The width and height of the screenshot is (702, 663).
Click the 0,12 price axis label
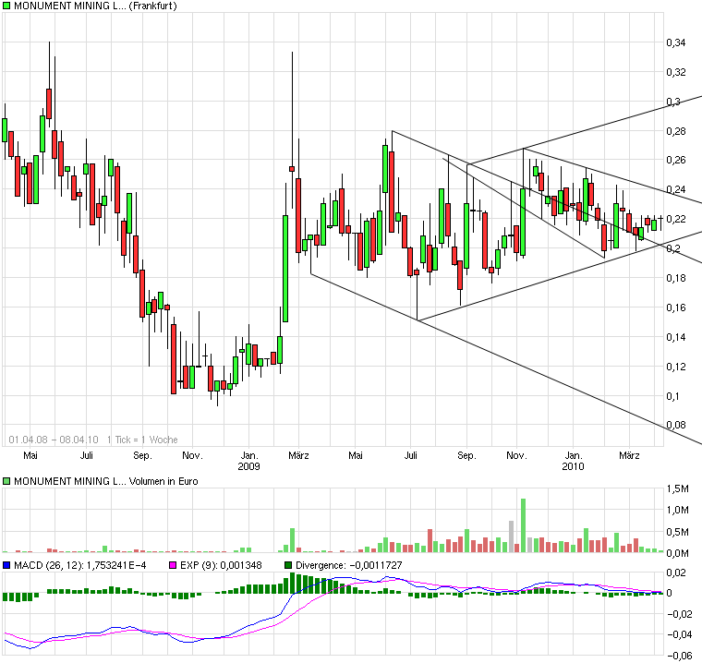click(x=676, y=367)
